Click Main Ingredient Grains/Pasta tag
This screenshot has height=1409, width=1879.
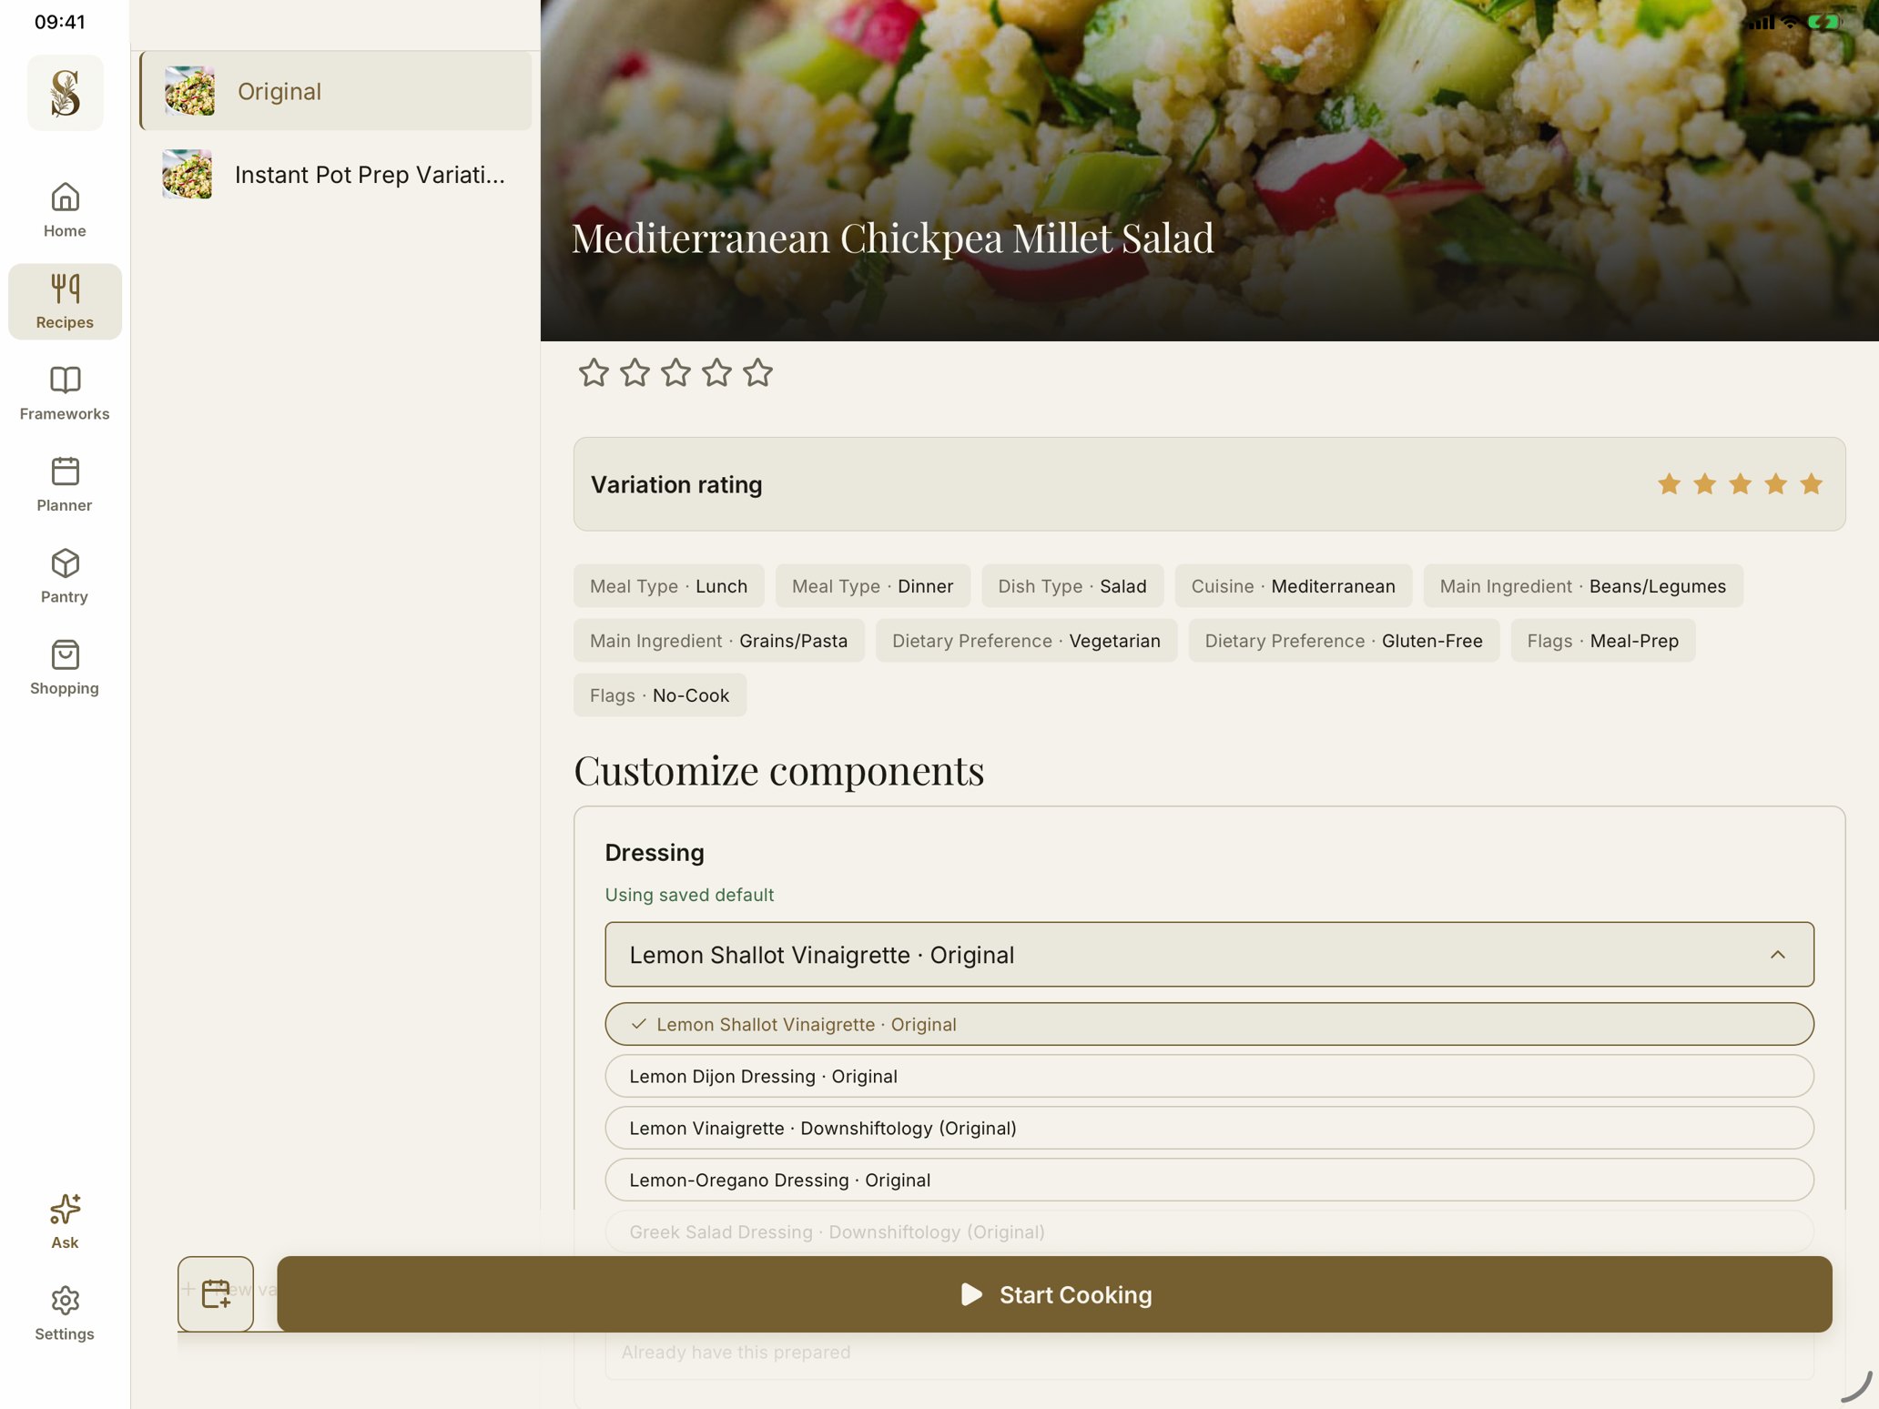coord(718,641)
